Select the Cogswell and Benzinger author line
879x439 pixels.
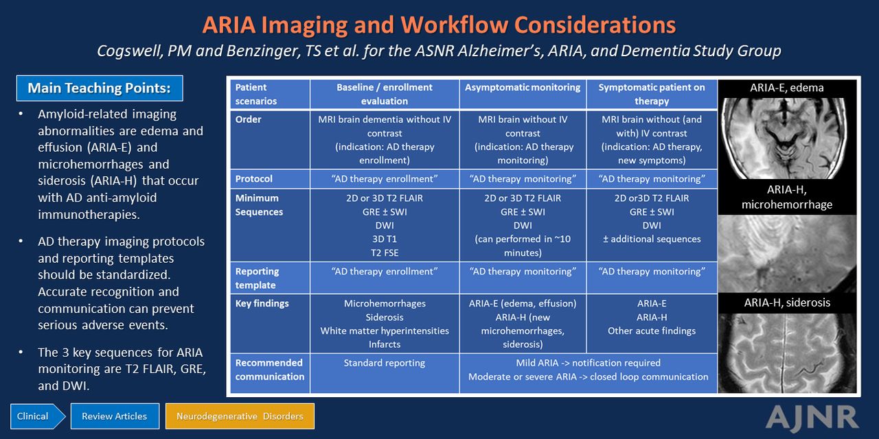click(439, 51)
